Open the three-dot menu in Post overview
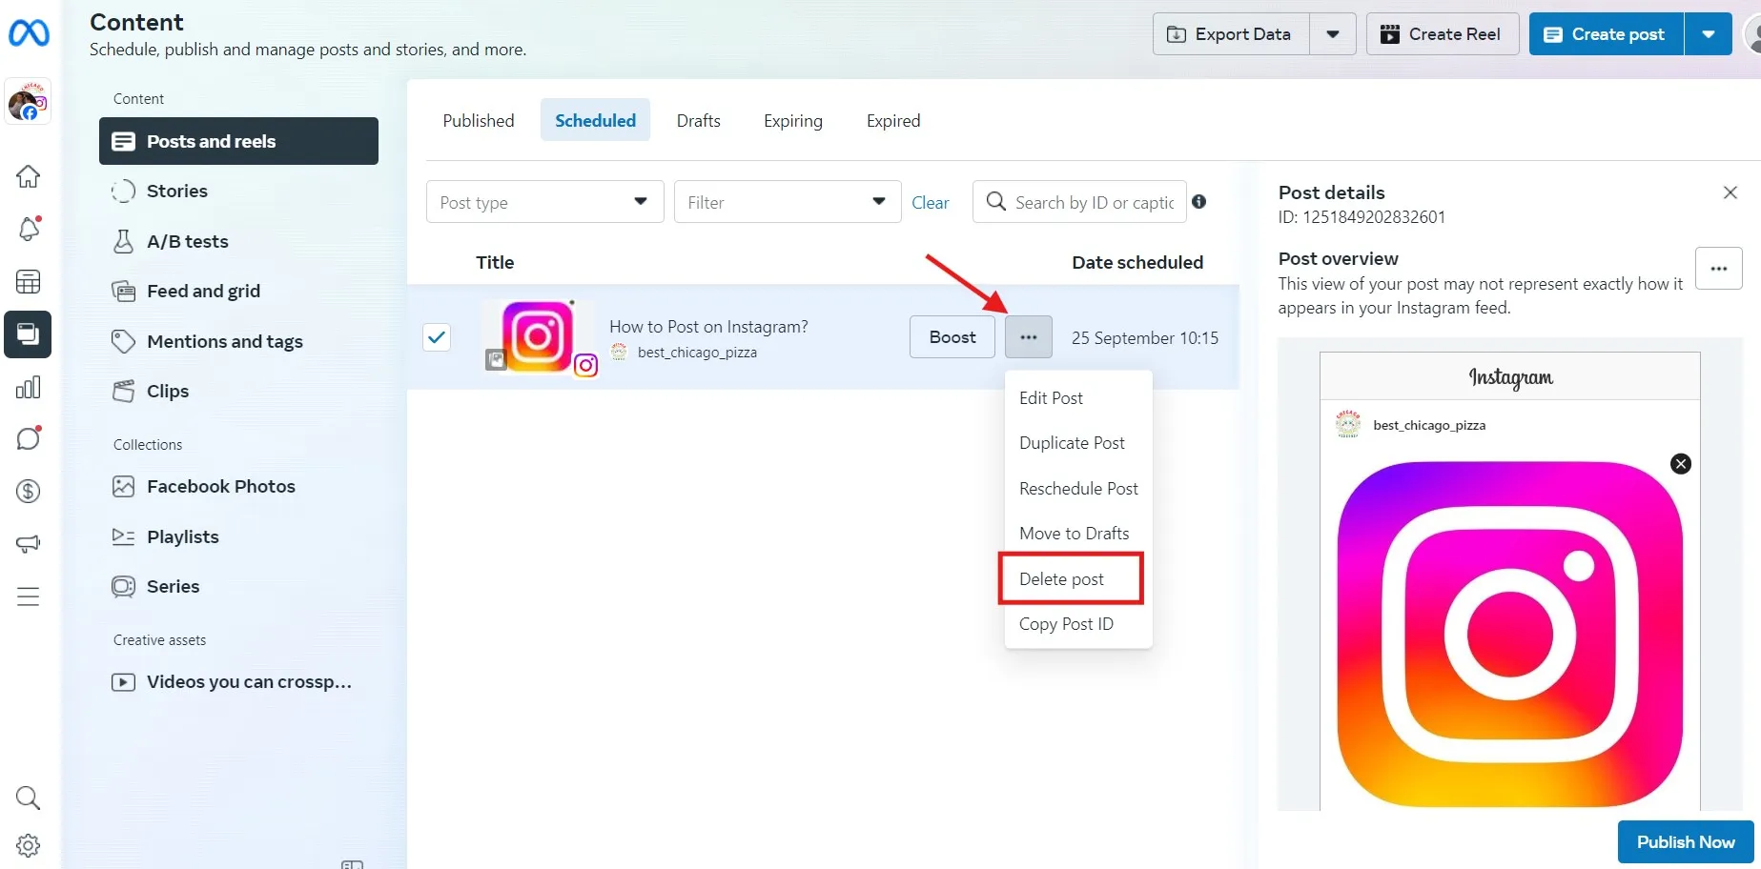The width and height of the screenshot is (1761, 869). click(1719, 269)
